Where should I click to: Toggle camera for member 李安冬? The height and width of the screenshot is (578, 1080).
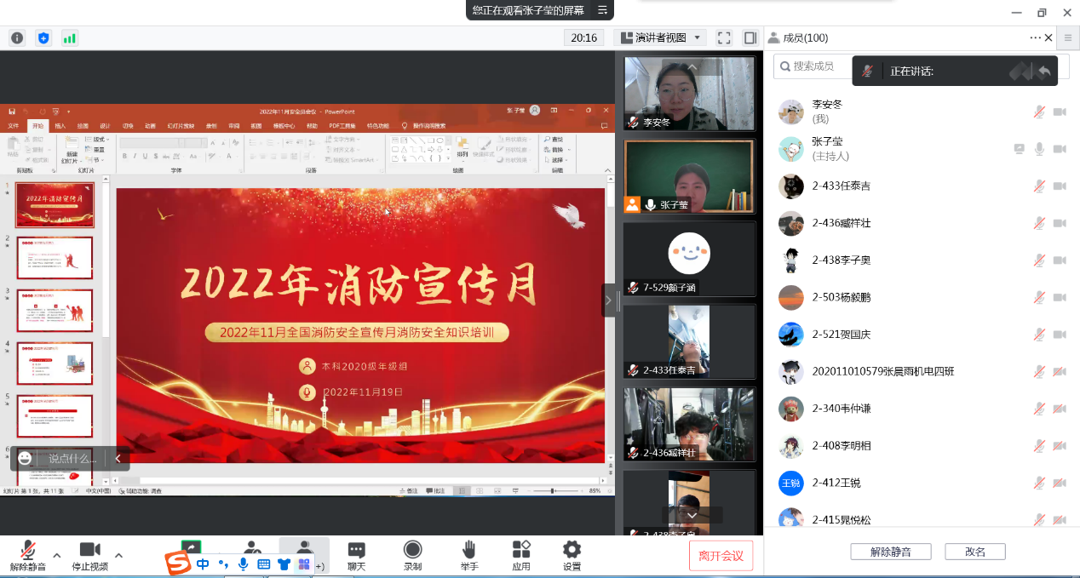click(1060, 112)
